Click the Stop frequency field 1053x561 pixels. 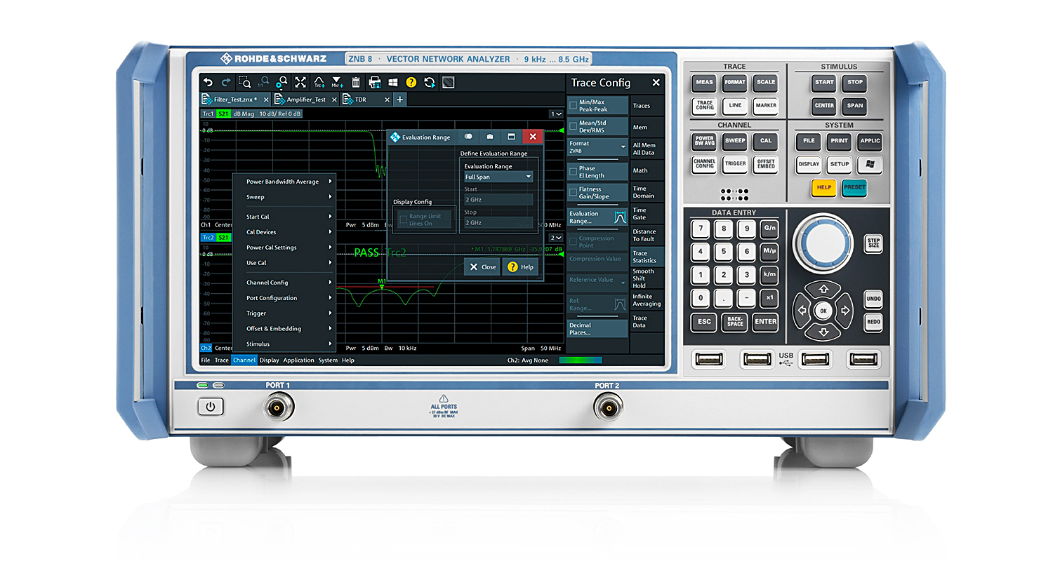498,222
